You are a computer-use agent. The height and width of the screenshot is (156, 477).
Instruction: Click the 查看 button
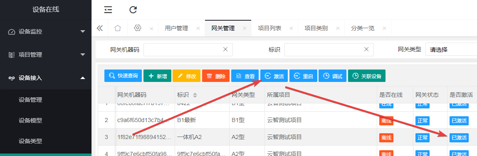click(245, 76)
